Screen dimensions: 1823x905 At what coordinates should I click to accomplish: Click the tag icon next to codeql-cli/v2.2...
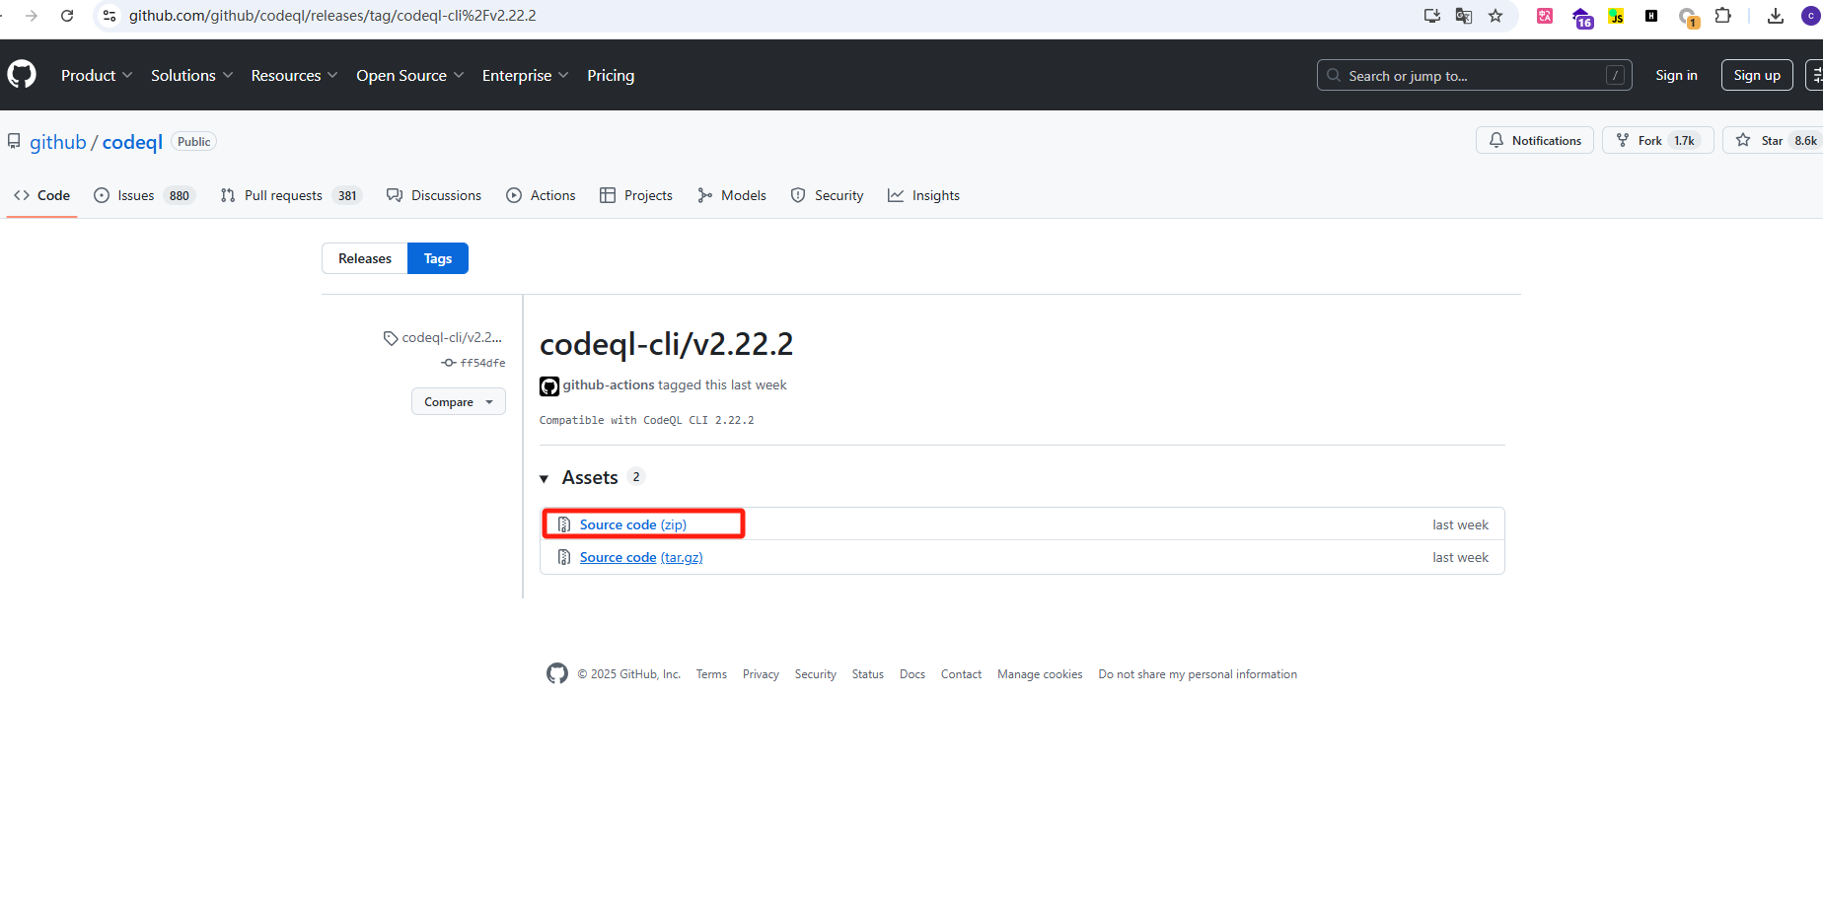(x=391, y=338)
